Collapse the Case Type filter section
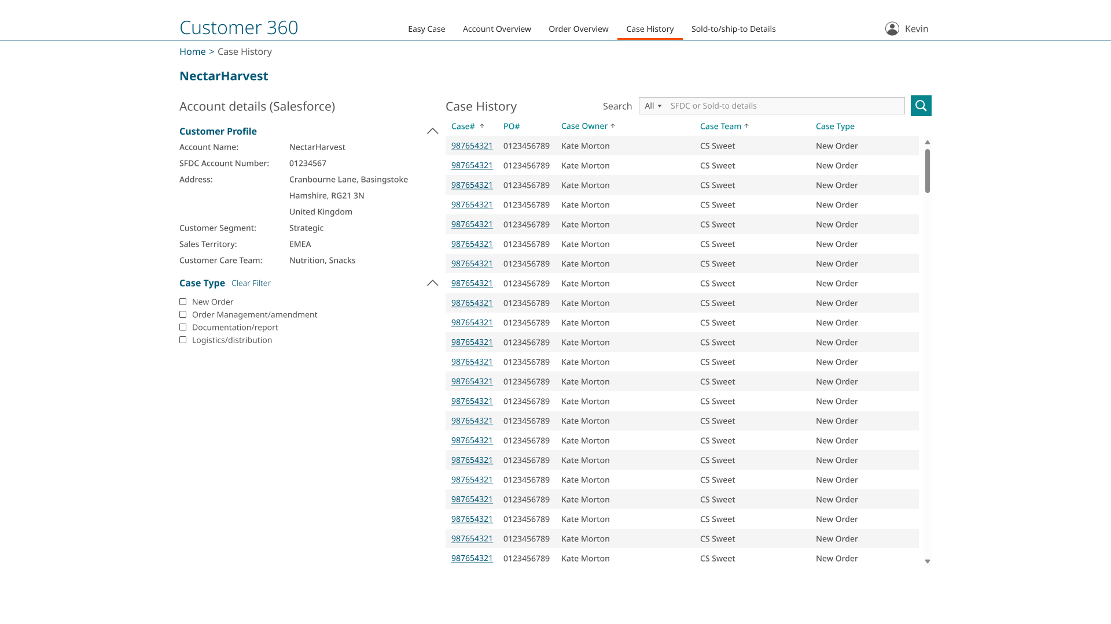 click(432, 283)
